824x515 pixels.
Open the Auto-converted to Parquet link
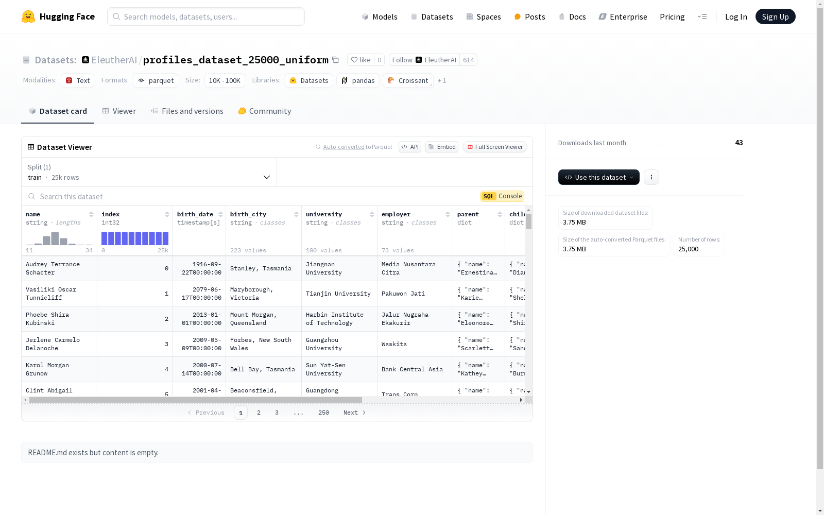(x=344, y=147)
